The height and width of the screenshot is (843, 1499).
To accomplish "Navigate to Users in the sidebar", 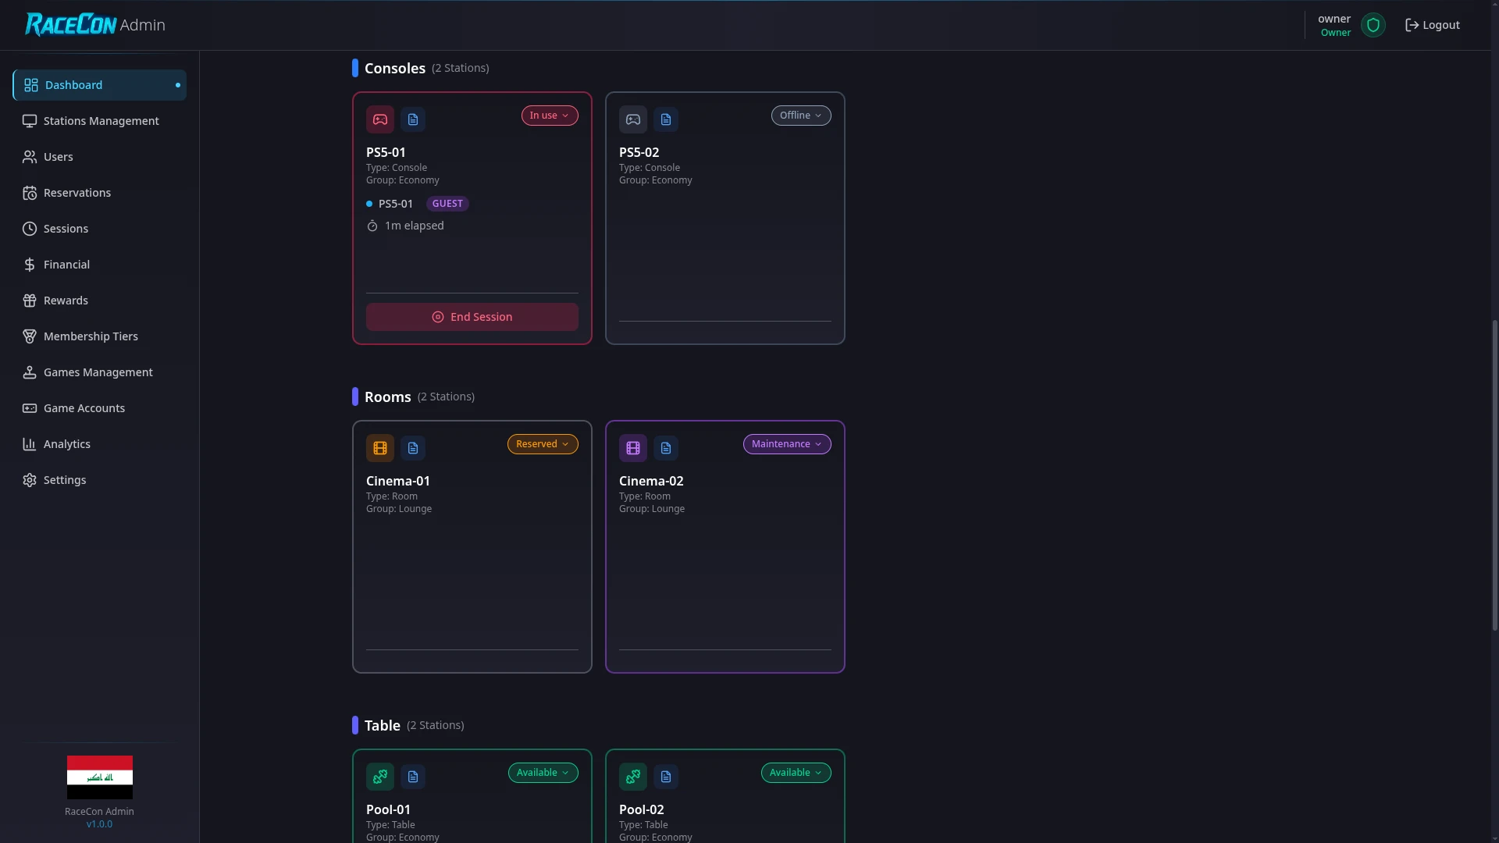I will pyautogui.click(x=58, y=157).
